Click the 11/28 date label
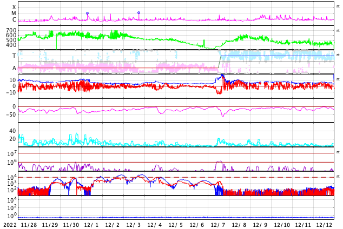 point(29,225)
